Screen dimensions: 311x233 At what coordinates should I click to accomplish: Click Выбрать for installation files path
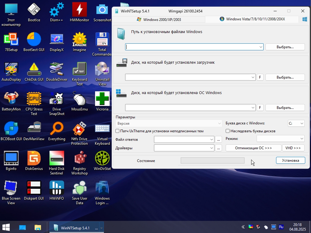(x=285, y=47)
